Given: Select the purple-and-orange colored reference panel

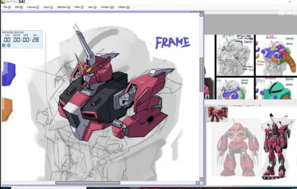Looking at the screenshot, I should coord(276,55).
